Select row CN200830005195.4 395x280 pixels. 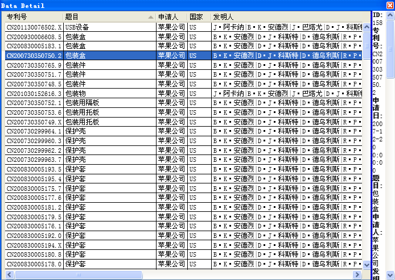(x=183, y=178)
